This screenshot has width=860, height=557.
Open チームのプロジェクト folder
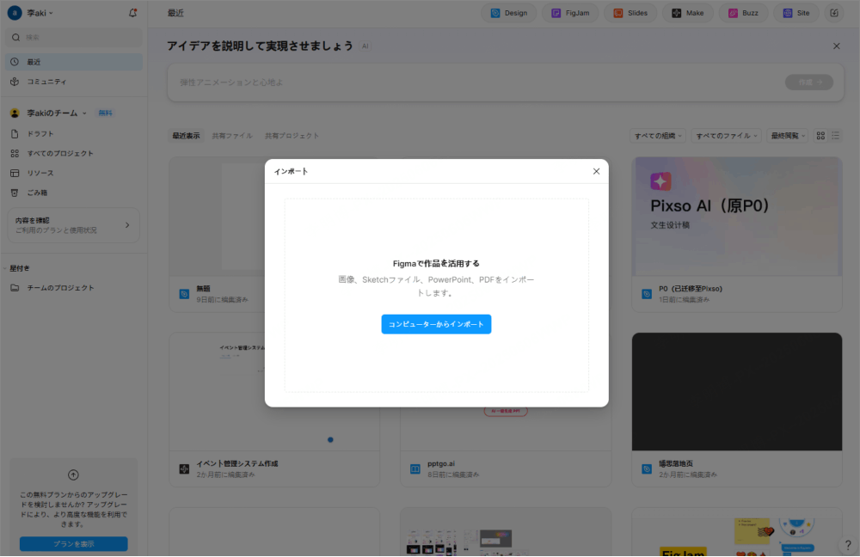click(73, 288)
